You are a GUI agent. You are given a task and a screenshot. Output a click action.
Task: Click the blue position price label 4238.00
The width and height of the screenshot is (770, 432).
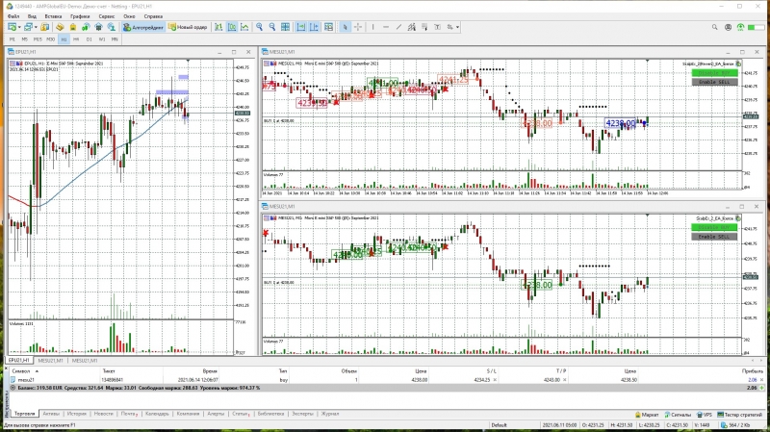click(621, 122)
